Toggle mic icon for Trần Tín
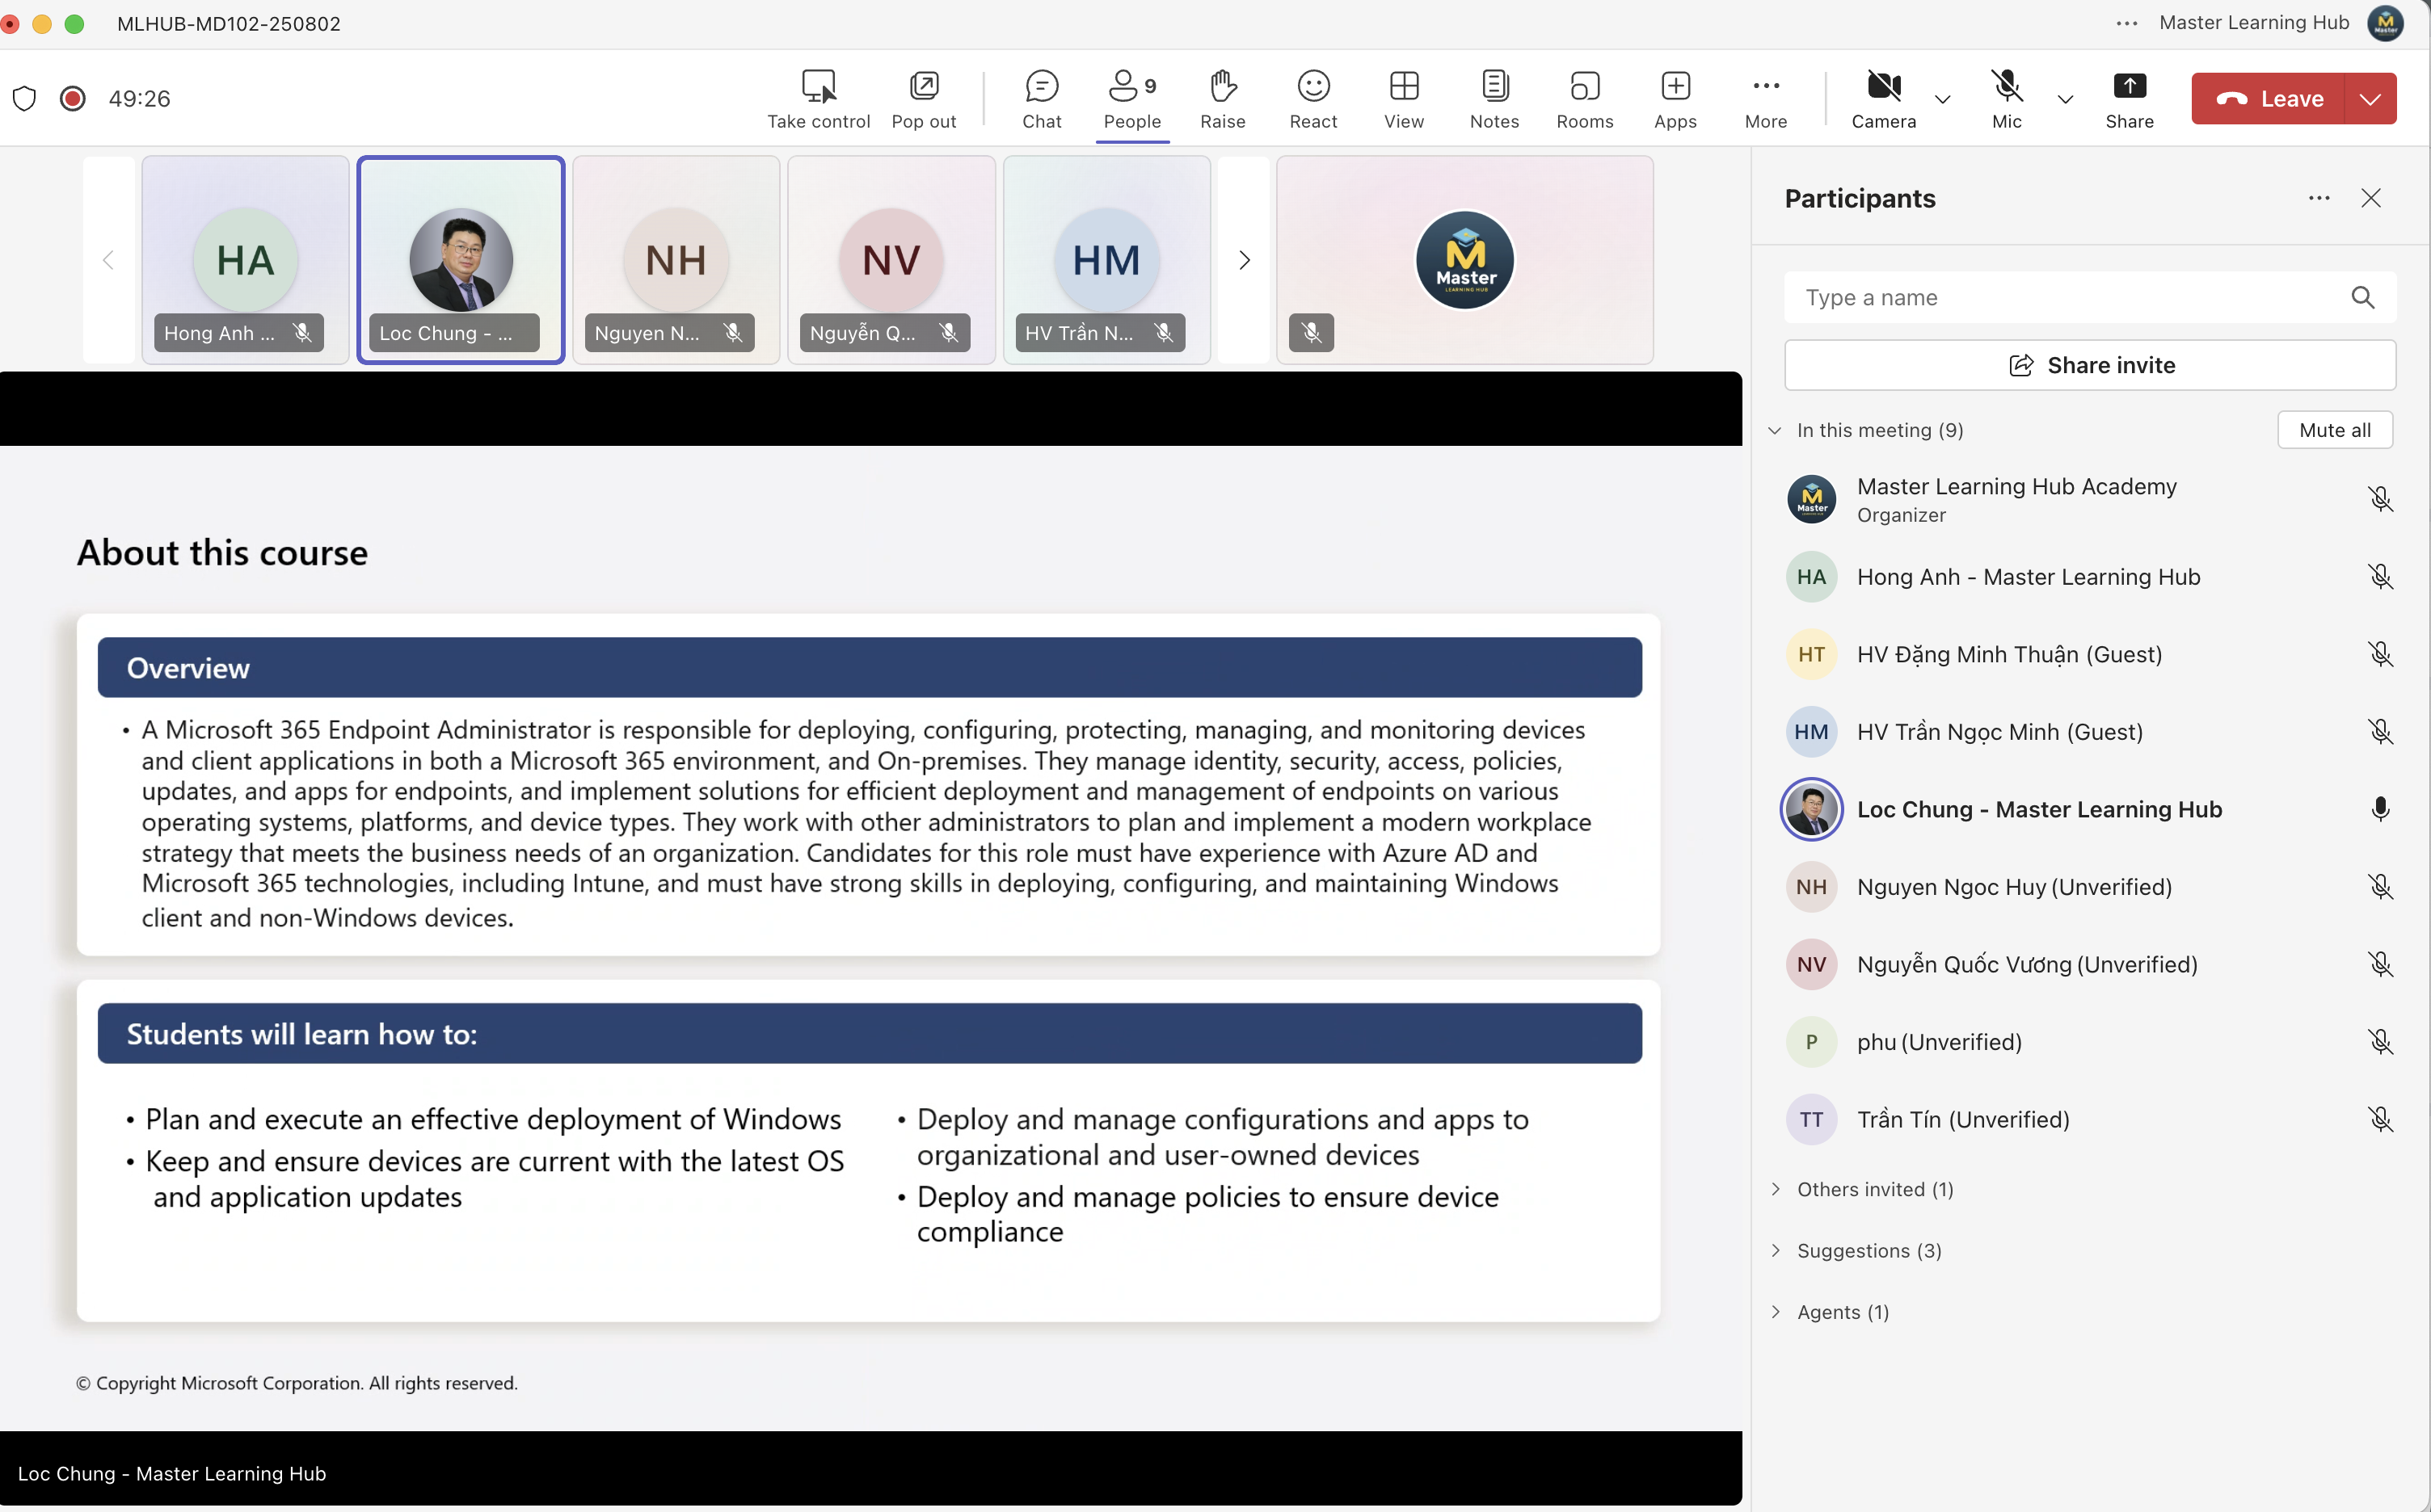2431x1512 pixels. [x=2381, y=1119]
